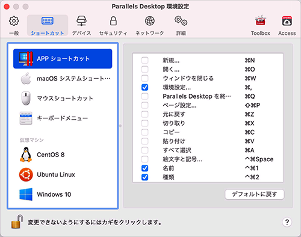Select マウスショートカット in sidebar

click(x=63, y=98)
